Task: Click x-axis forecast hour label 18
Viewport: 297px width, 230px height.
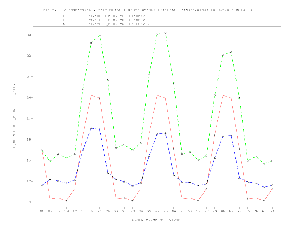Action: 91,211
